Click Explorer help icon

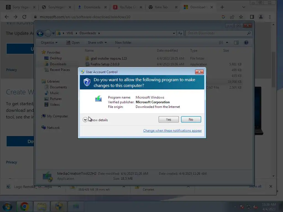[x=246, y=43]
